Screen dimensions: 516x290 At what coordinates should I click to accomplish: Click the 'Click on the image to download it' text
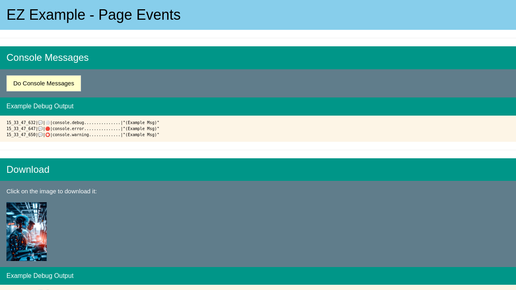(x=52, y=191)
